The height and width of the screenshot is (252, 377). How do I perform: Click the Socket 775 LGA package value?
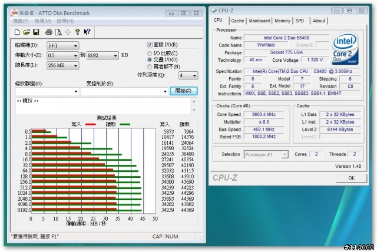(x=286, y=52)
